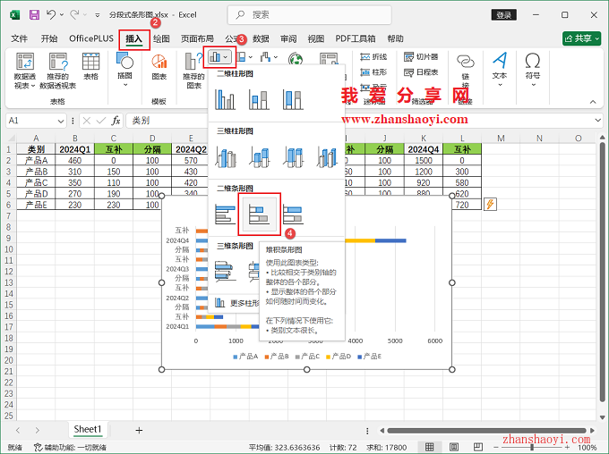Click the PivotTable icon in ribbon
Image resolution: width=609 pixels, height=454 pixels.
[x=24, y=67]
